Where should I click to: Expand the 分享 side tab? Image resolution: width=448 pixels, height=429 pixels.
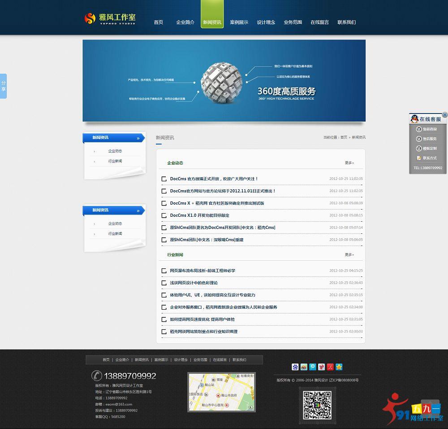4,86
